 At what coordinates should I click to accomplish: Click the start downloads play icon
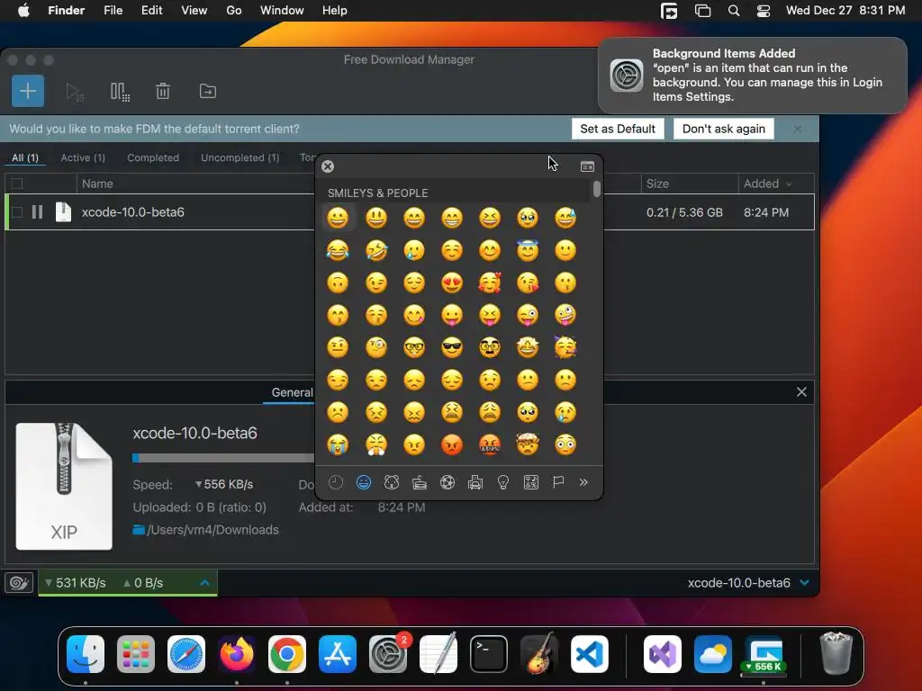[74, 92]
